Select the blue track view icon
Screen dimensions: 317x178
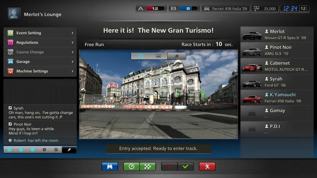tap(140, 56)
